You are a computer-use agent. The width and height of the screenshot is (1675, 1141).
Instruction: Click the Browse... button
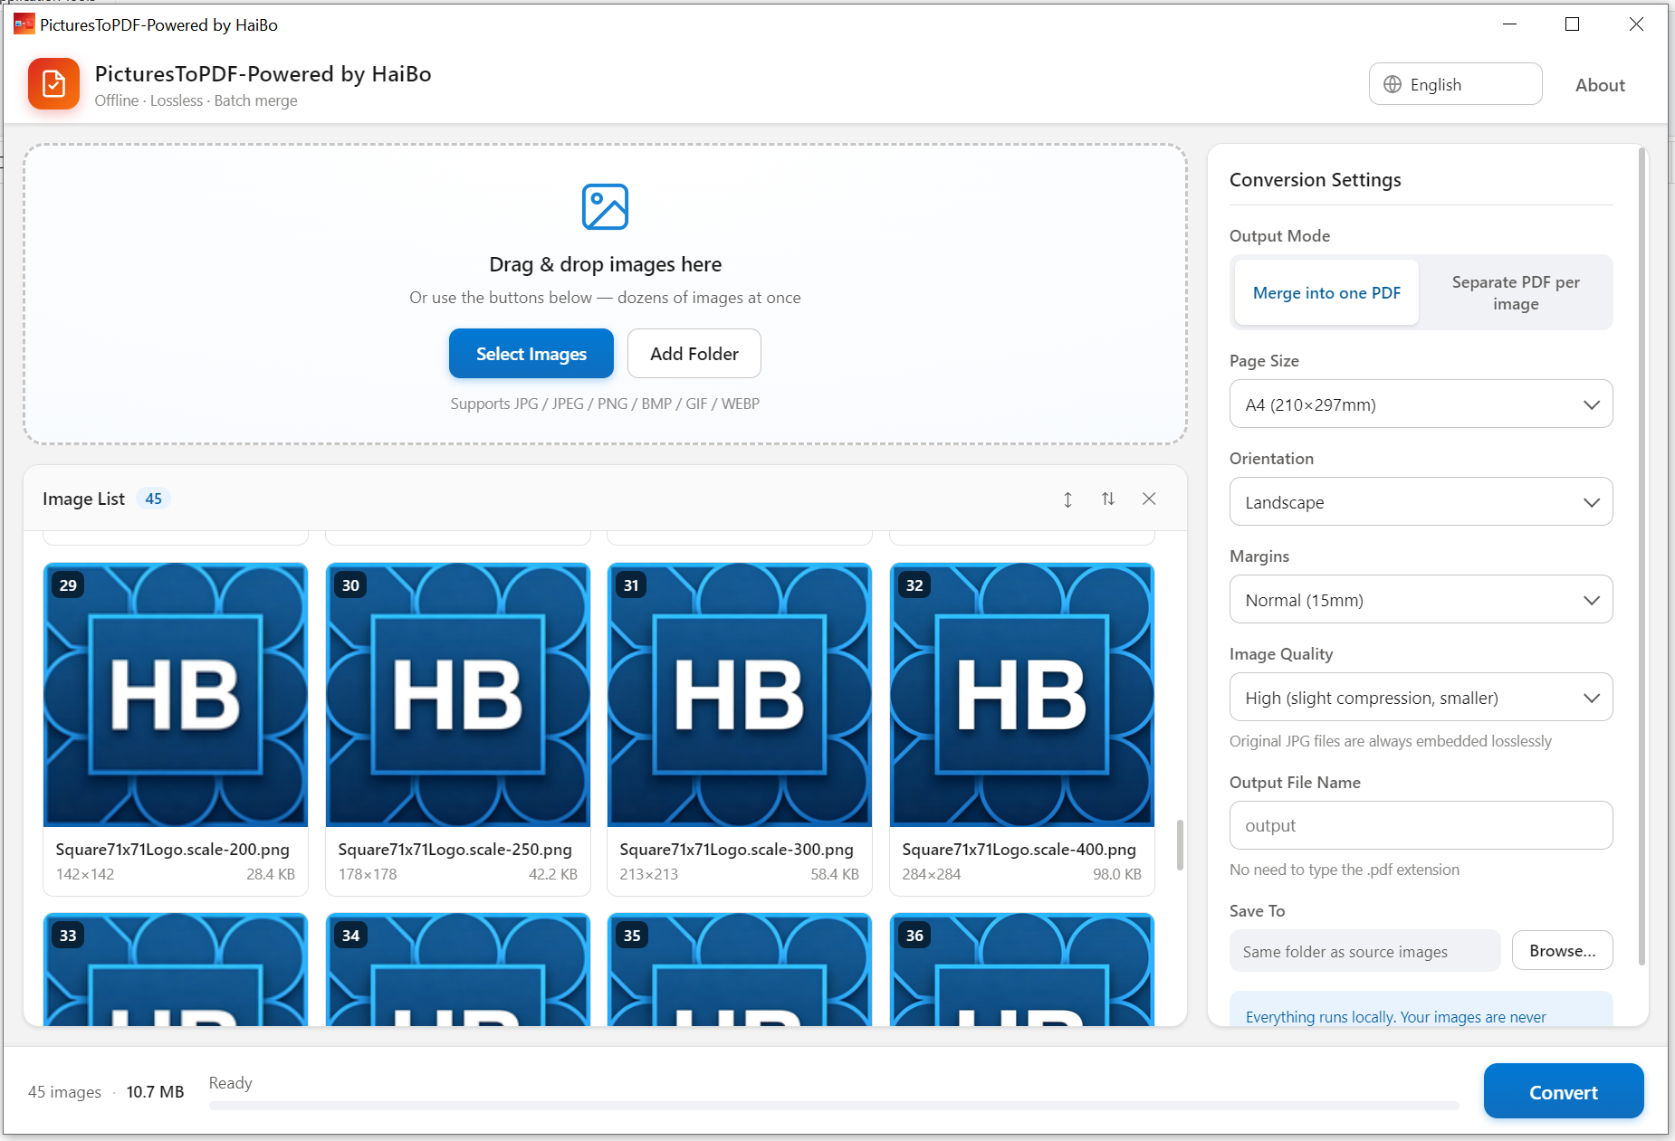[x=1562, y=951]
